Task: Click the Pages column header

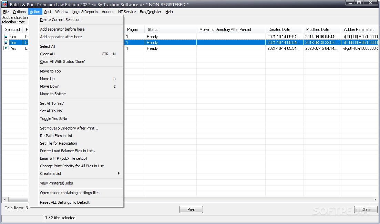Action: pos(134,30)
